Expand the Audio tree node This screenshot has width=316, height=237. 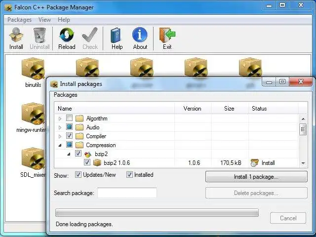pyautogui.click(x=60, y=127)
